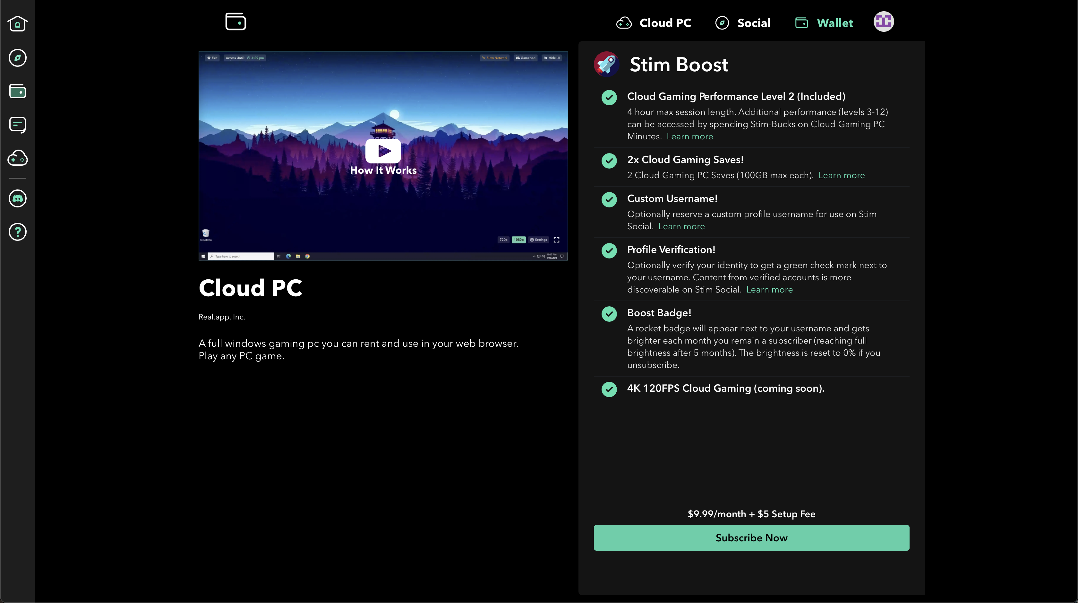
Task: Open cloud gaming controller sidebar icon
Action: click(x=18, y=158)
